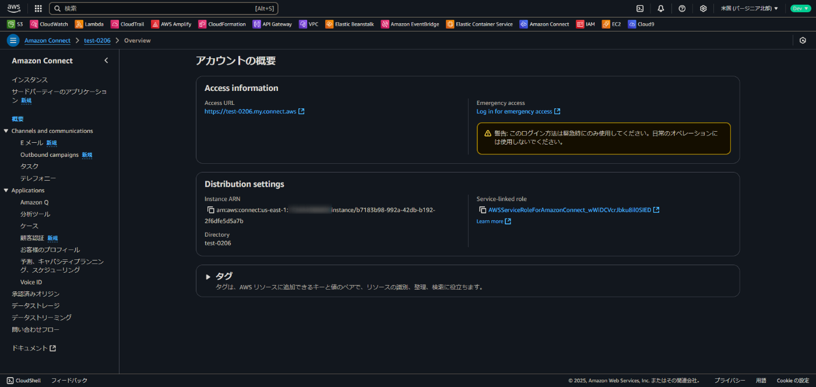
Task: Open Learn more link under service role
Action: [493, 221]
